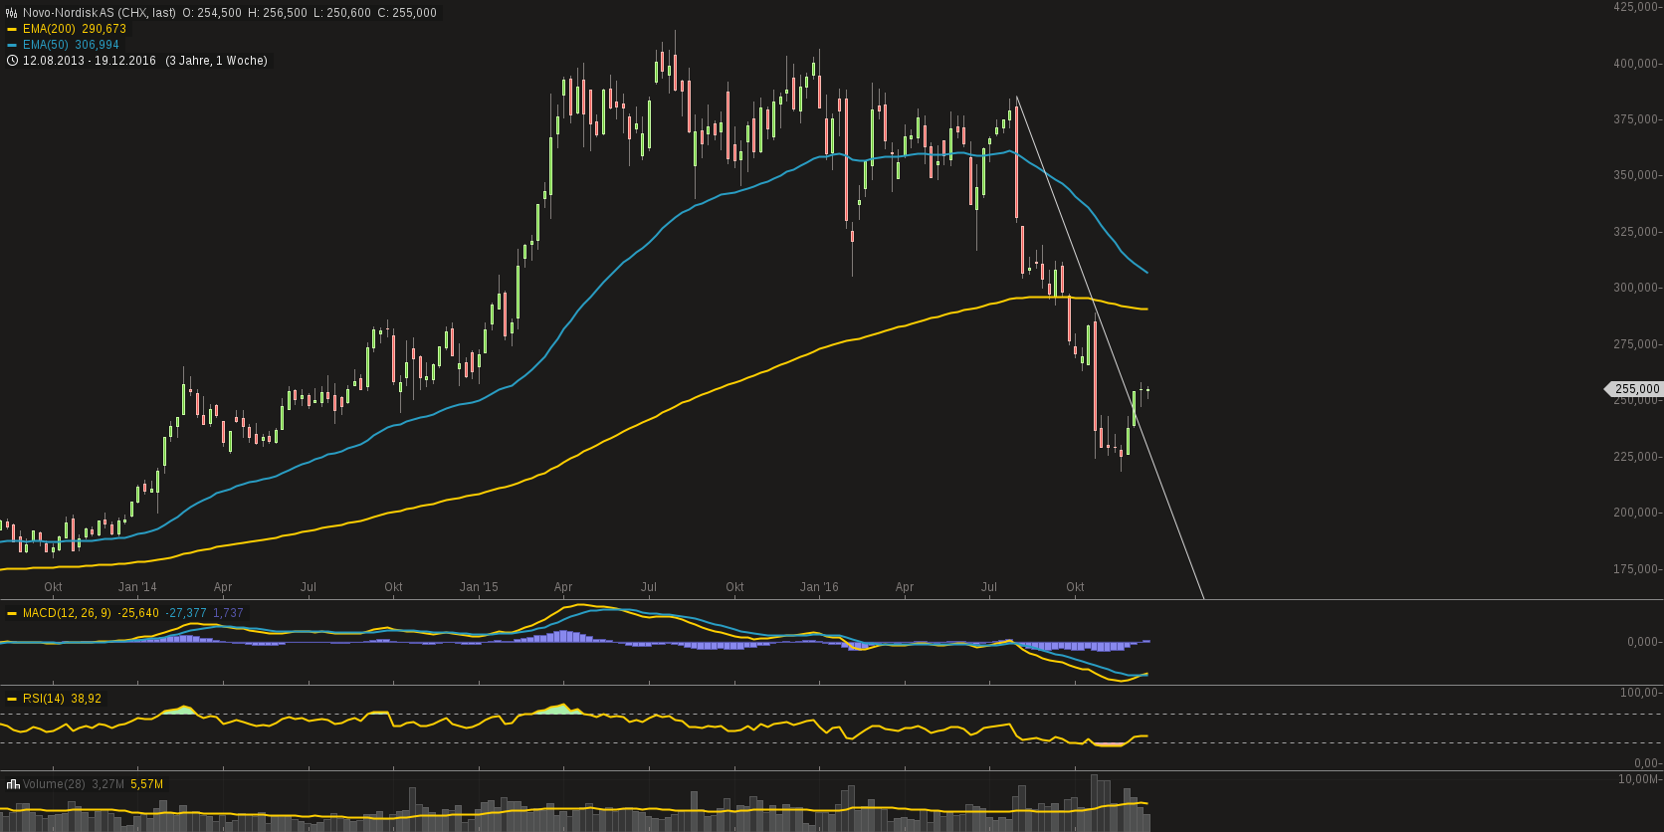The image size is (1664, 832).
Task: Click the 300,000 price axis label
Action: point(1636,289)
